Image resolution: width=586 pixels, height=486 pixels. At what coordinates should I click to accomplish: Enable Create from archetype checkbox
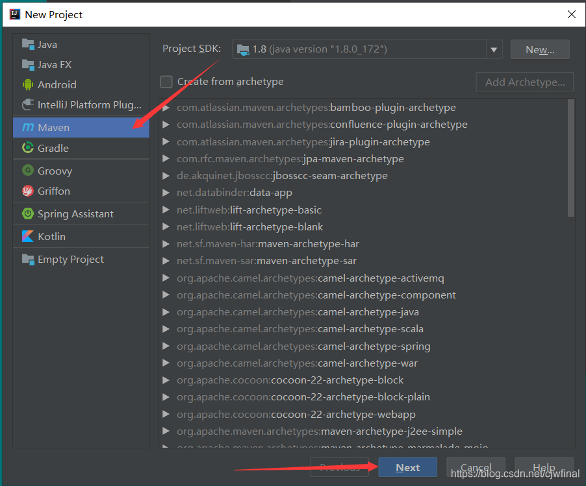[166, 82]
